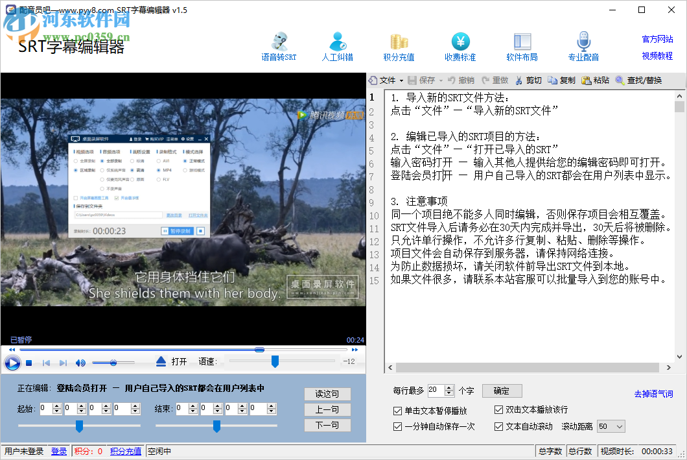Image resolution: width=687 pixels, height=460 pixels.
Task: Stop video playback
Action: point(29,363)
